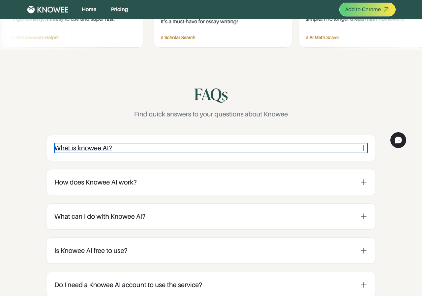Expand the "Do I need a Knowee AI account" FAQ
The image size is (422, 296).
pos(211,285)
